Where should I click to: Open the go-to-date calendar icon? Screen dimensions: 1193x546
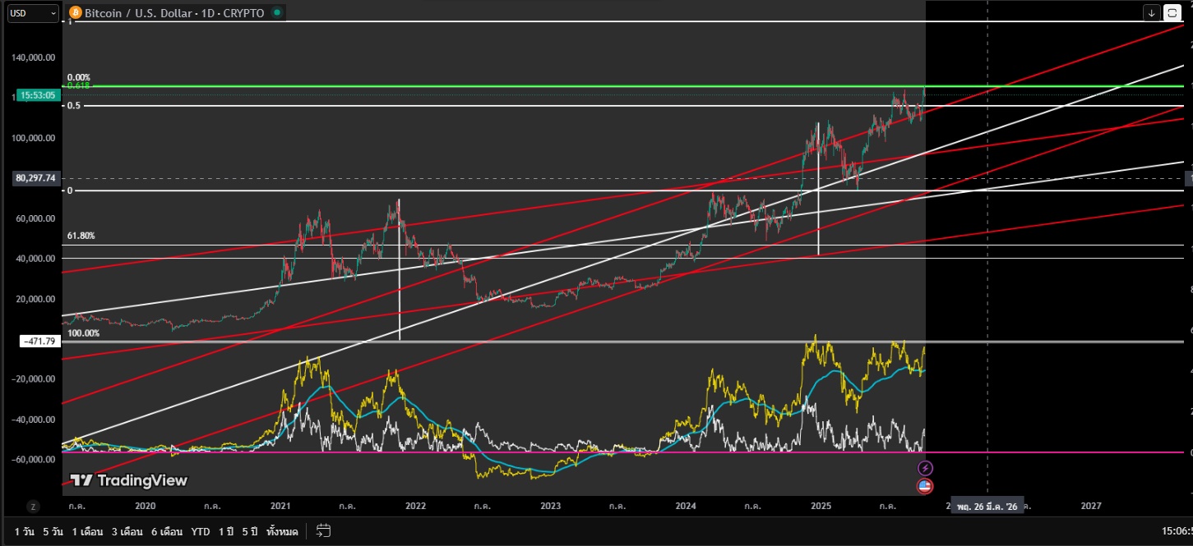tap(323, 531)
